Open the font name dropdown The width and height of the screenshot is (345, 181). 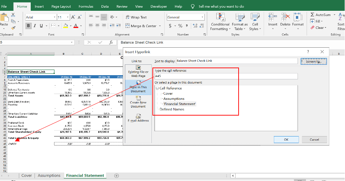[54, 17]
